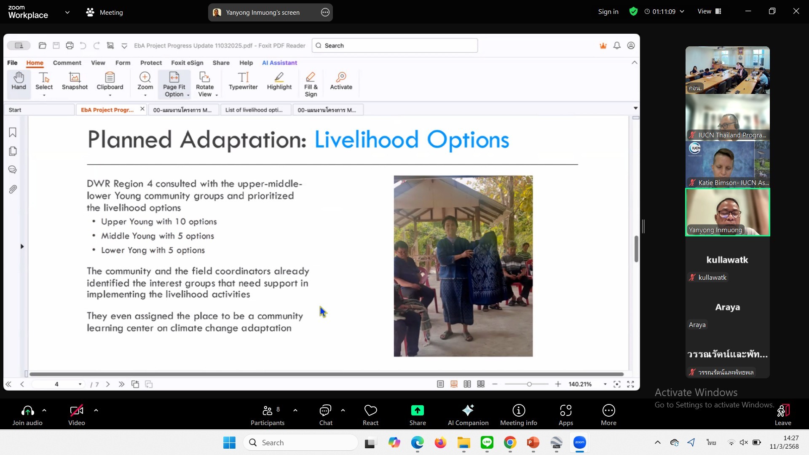Select the Snapshot tool
The height and width of the screenshot is (455, 809).
pos(75,81)
